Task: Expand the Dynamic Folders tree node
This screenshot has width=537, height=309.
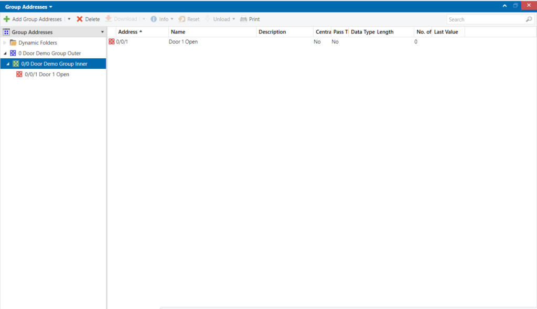Action: pyautogui.click(x=5, y=43)
